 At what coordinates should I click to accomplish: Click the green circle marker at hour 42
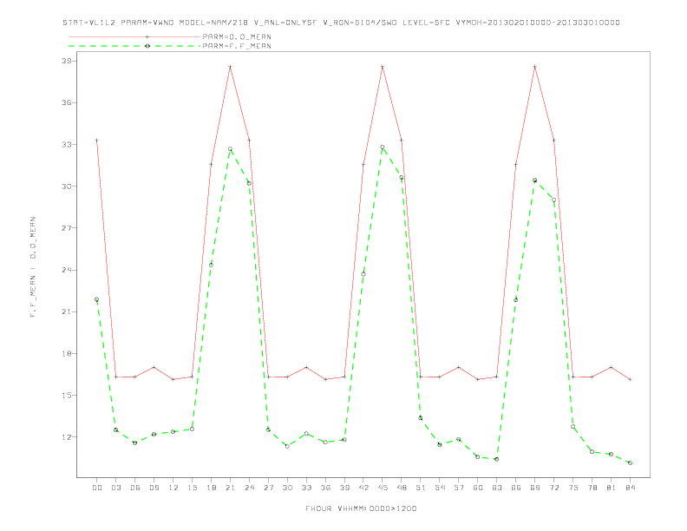pos(363,274)
